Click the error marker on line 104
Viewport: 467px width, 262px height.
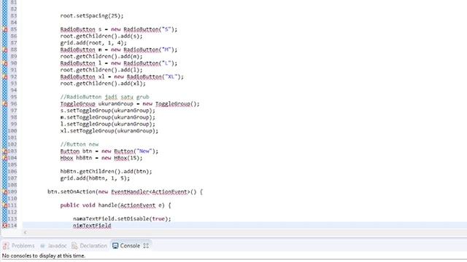click(5, 158)
